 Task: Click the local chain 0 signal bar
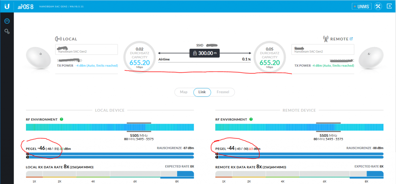tap(110, 154)
